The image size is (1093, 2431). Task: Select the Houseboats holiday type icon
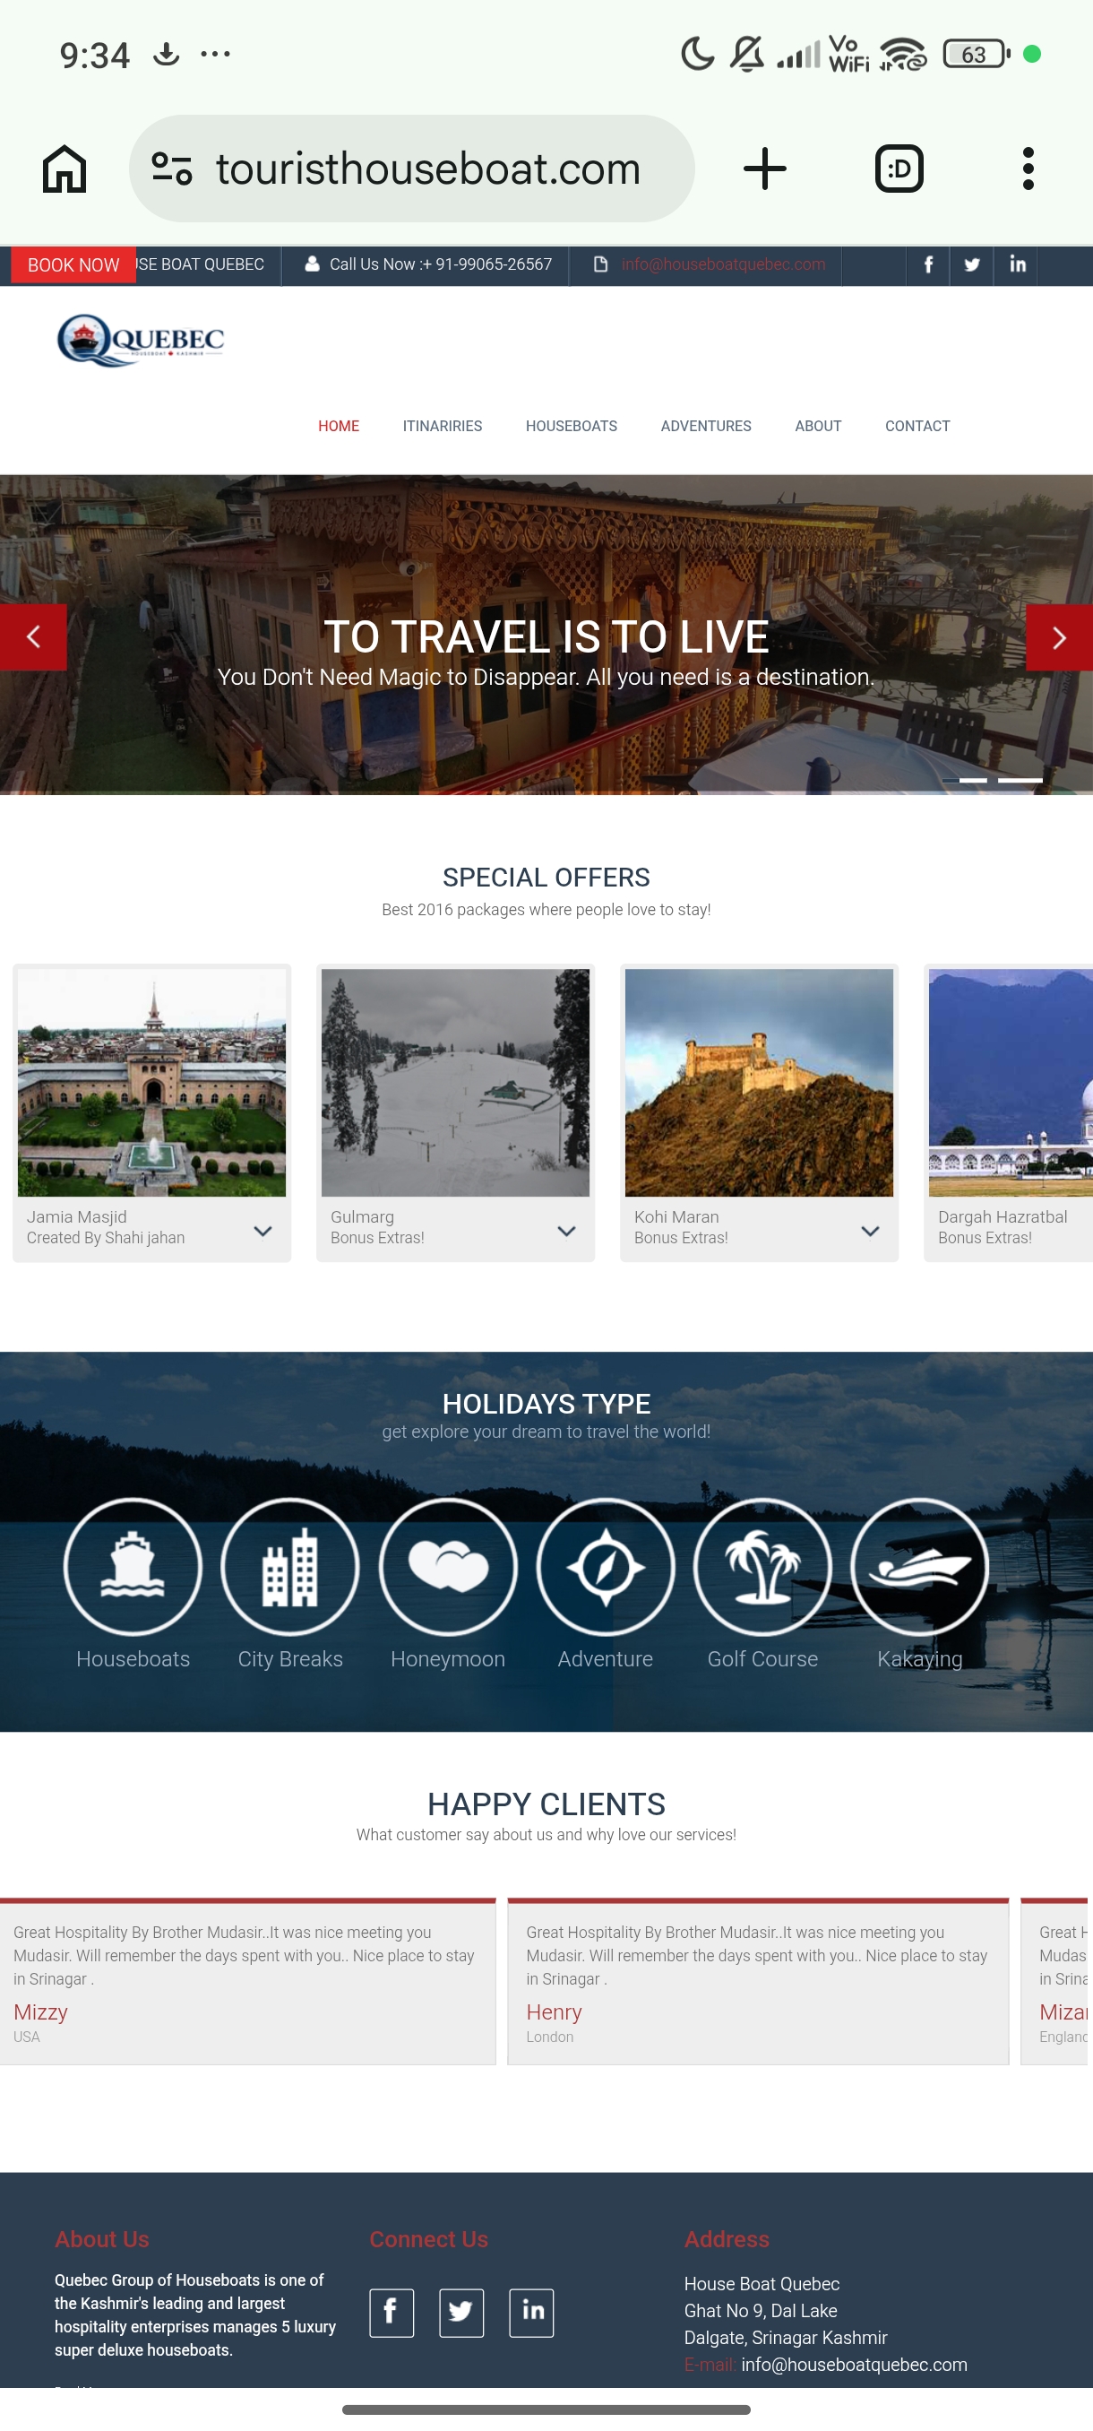[133, 1567]
